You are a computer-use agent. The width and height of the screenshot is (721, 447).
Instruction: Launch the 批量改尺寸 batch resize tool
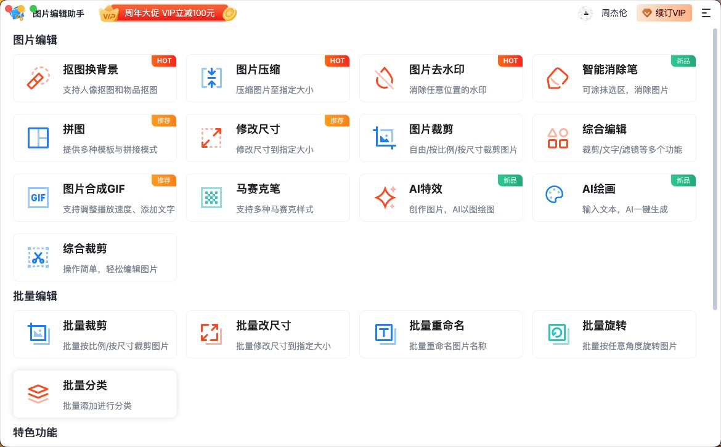point(268,334)
